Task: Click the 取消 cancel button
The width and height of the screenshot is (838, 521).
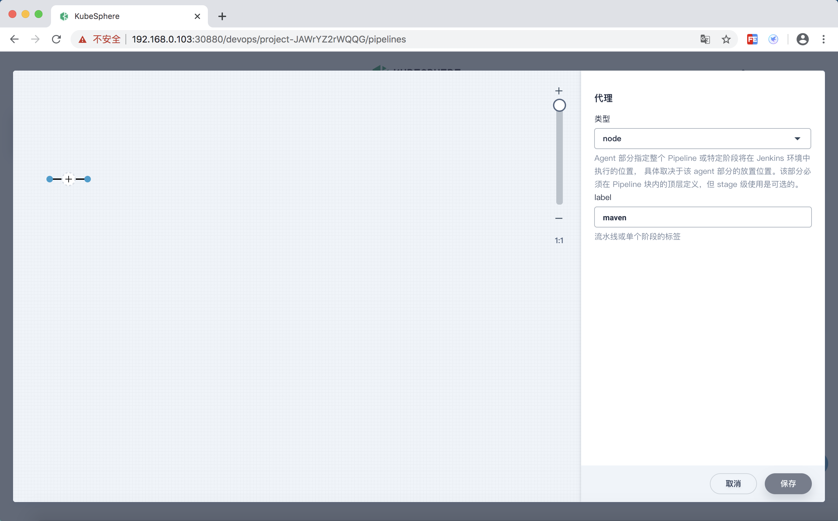Action: pyautogui.click(x=733, y=483)
